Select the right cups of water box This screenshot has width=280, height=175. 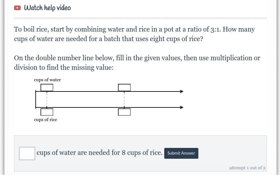[x=124, y=87]
